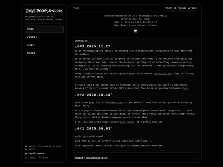Open the home nav item
The height and width of the screenshot is (167, 223).
44,29
